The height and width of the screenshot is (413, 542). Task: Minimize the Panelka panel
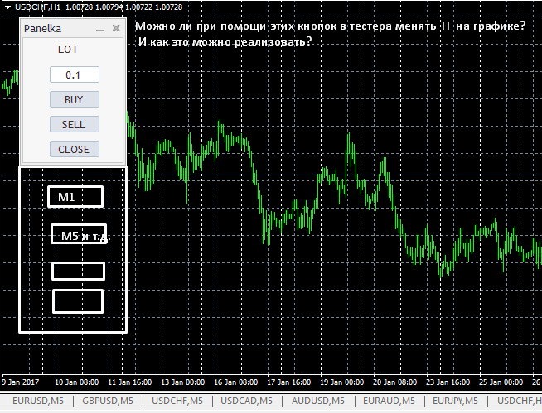100,29
